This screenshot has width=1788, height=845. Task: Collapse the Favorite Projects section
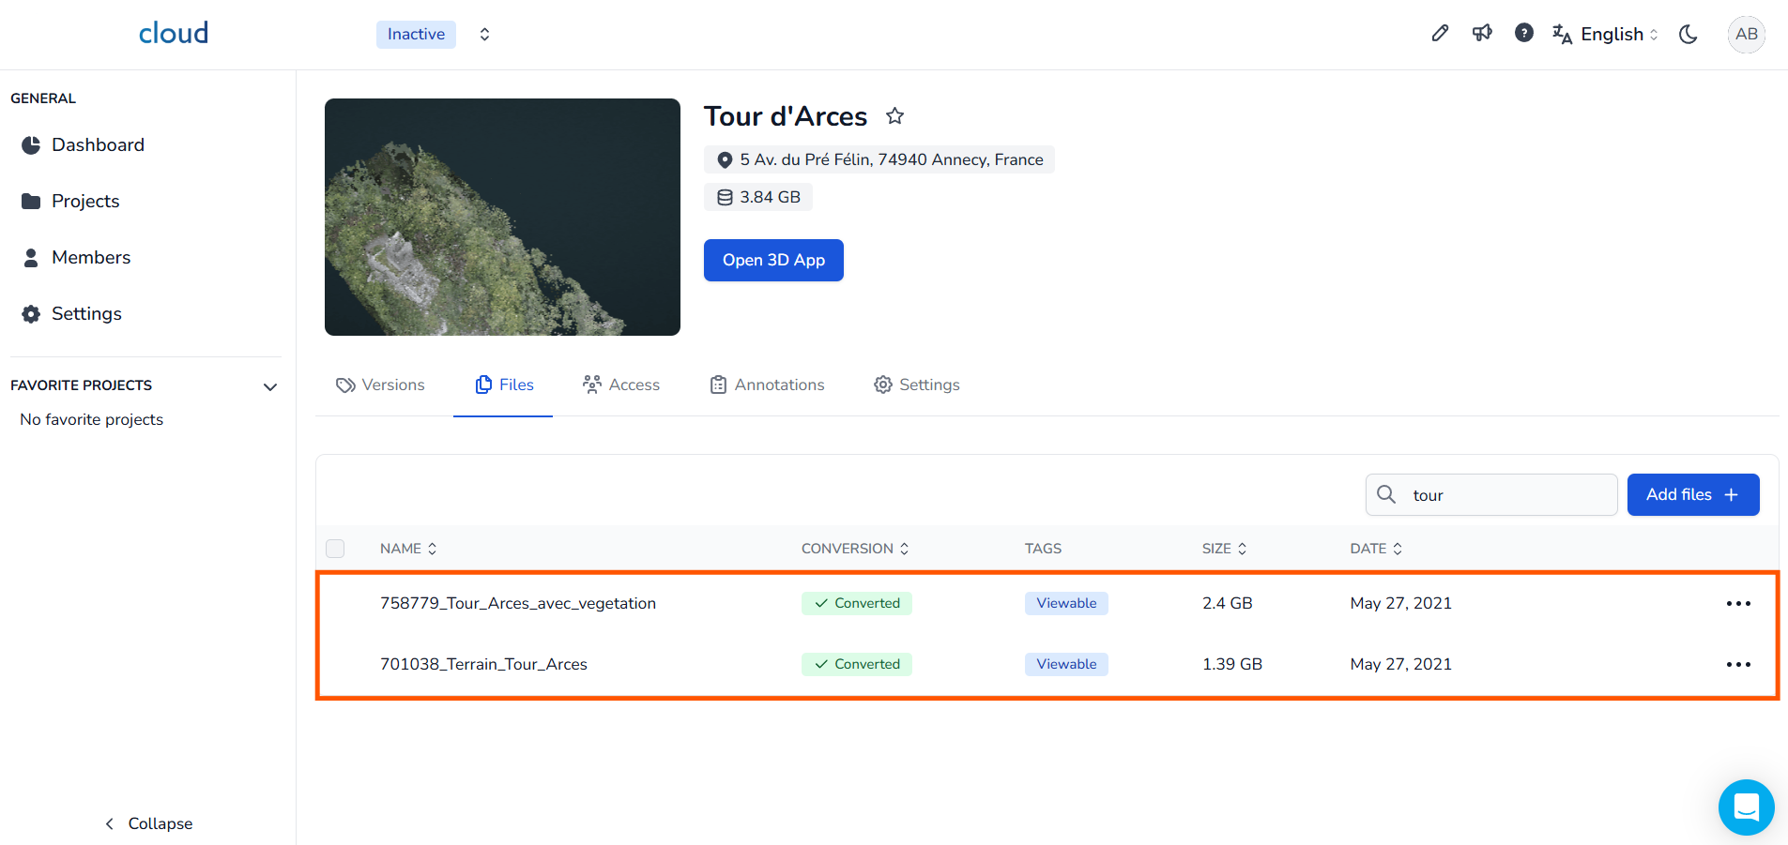[270, 386]
